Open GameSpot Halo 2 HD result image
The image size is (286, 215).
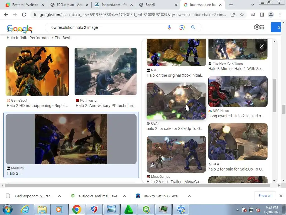pos(37,71)
